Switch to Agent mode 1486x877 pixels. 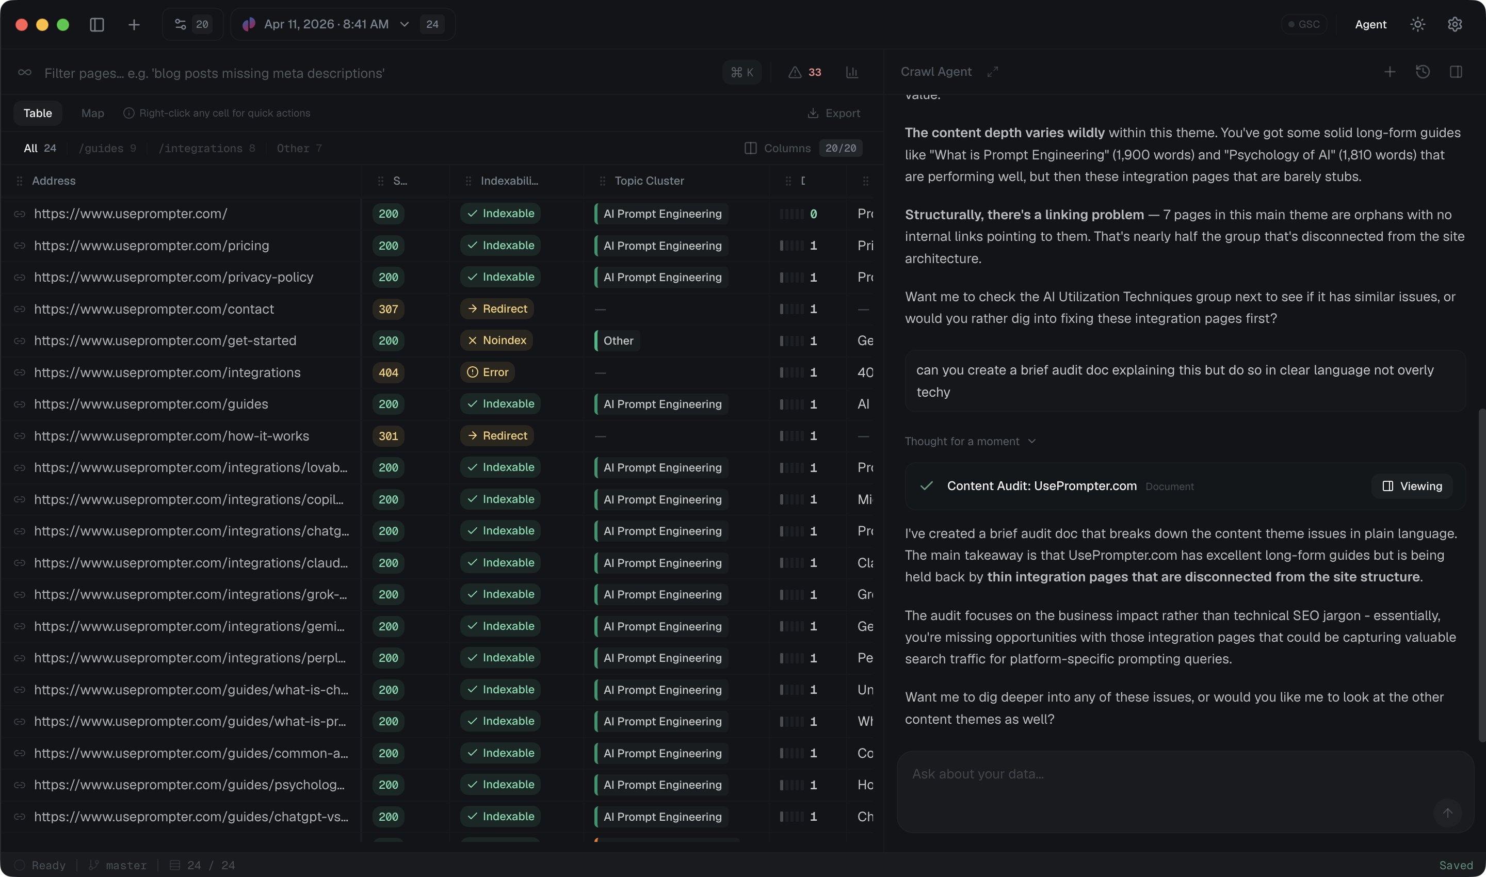(x=1370, y=24)
